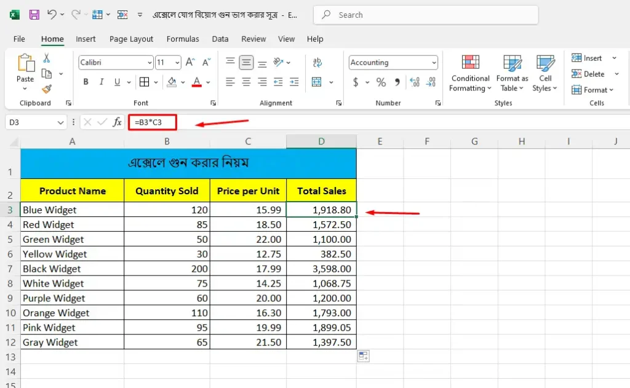This screenshot has height=388, width=630.
Task: Toggle Bold formatting
Action: 86,82
